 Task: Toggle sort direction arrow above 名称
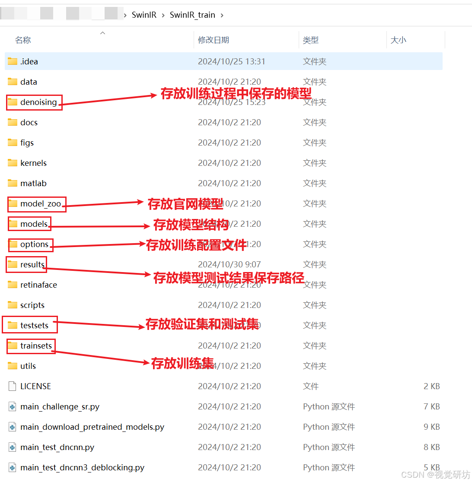tap(103, 33)
